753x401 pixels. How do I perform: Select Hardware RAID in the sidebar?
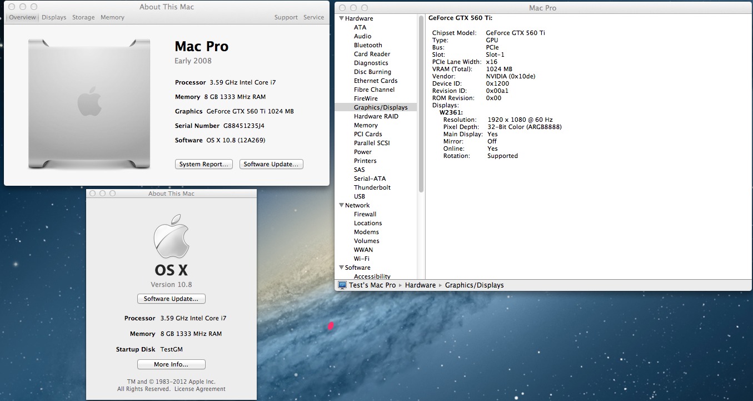[x=376, y=116]
